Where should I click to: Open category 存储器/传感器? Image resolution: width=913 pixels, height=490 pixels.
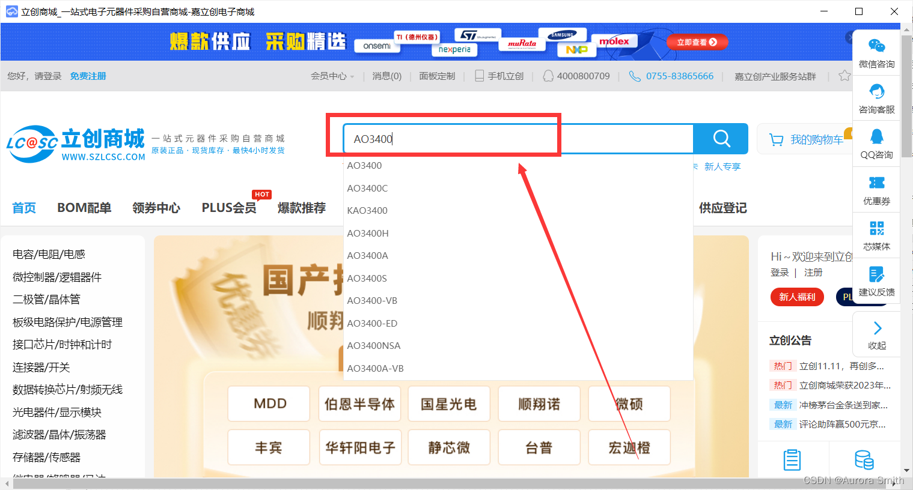(46, 457)
